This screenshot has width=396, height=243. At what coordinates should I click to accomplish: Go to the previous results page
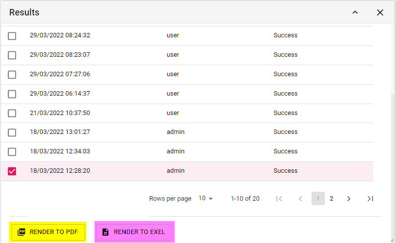pyautogui.click(x=300, y=199)
